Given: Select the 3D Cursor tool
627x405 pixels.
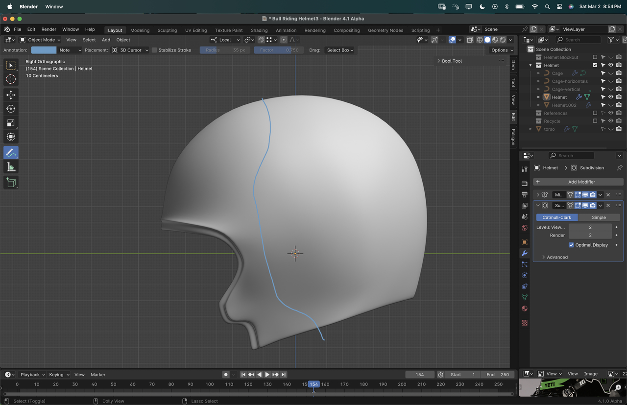Looking at the screenshot, I should 11,79.
